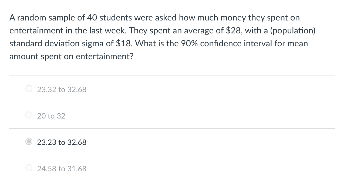Pick the last answer option "24.58 to 31.68"
337x181 pixels.
point(62,169)
